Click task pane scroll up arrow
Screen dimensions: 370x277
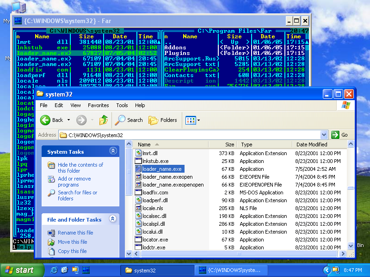pyautogui.click(x=129, y=144)
